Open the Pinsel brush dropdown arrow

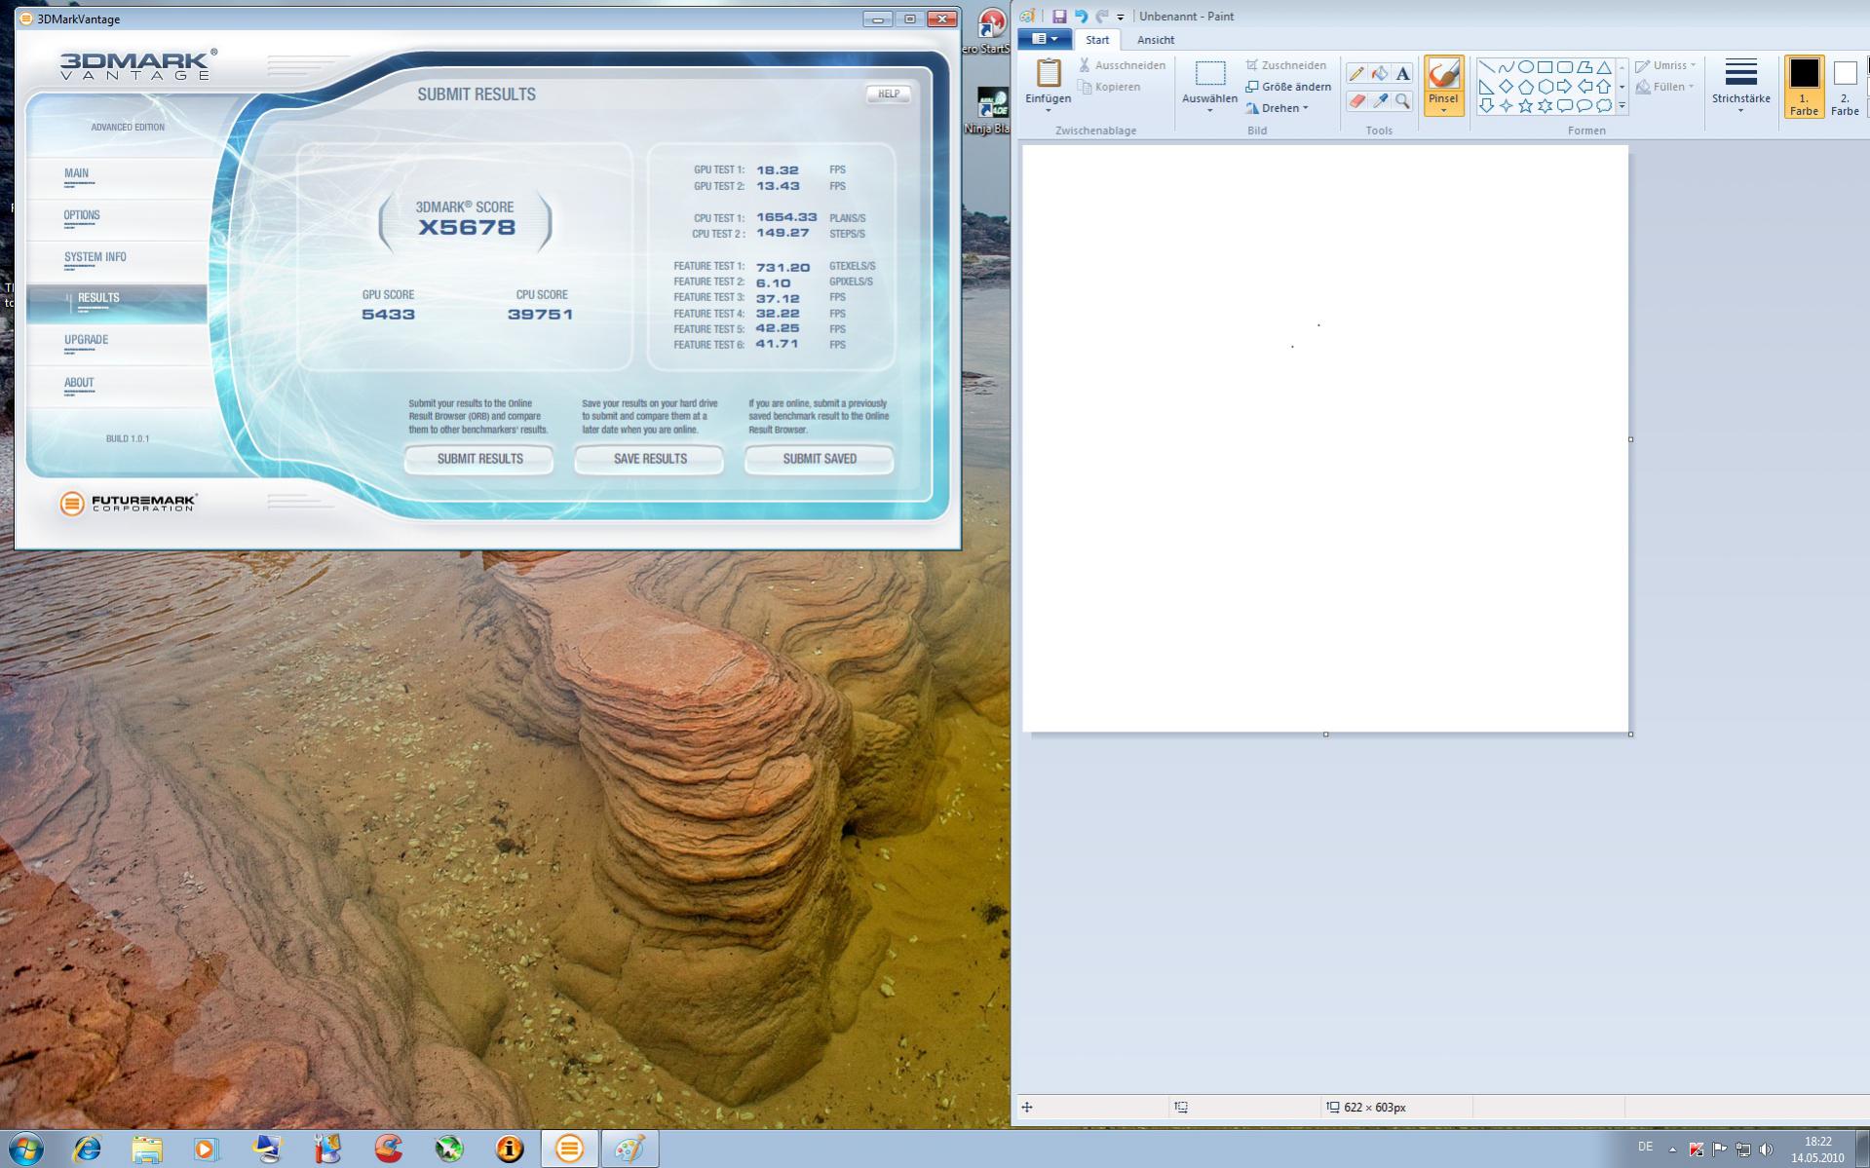pos(1443,110)
